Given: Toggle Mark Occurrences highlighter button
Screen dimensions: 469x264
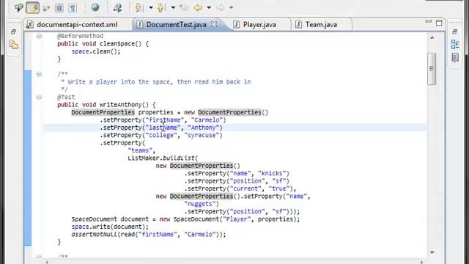Looking at the screenshot, I should click(32, 8).
